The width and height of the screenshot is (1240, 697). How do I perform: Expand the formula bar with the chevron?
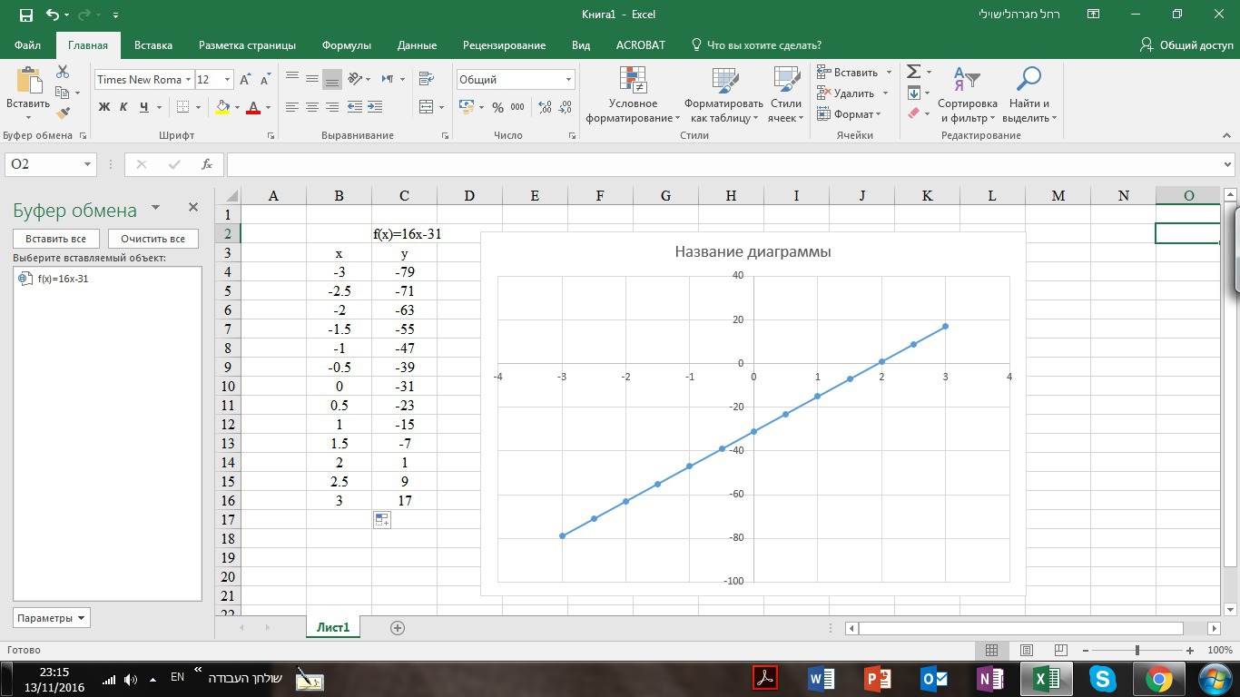(1229, 164)
